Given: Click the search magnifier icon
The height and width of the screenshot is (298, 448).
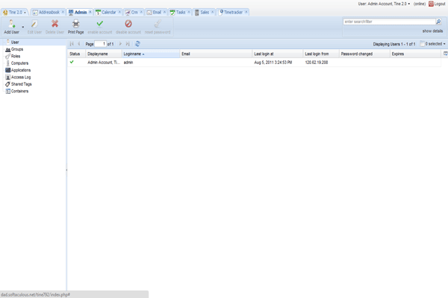Looking at the screenshot, I should coord(438,22).
